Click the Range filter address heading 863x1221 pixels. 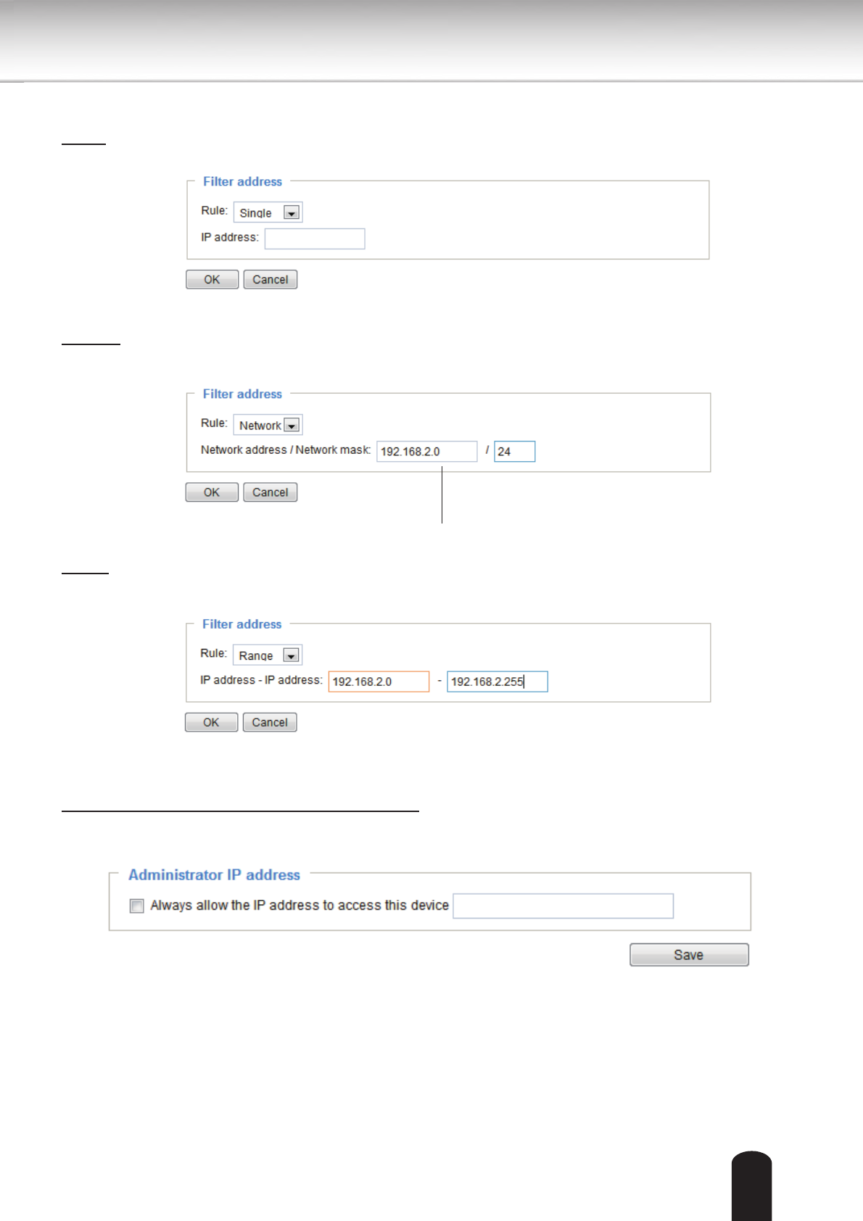[x=241, y=624]
